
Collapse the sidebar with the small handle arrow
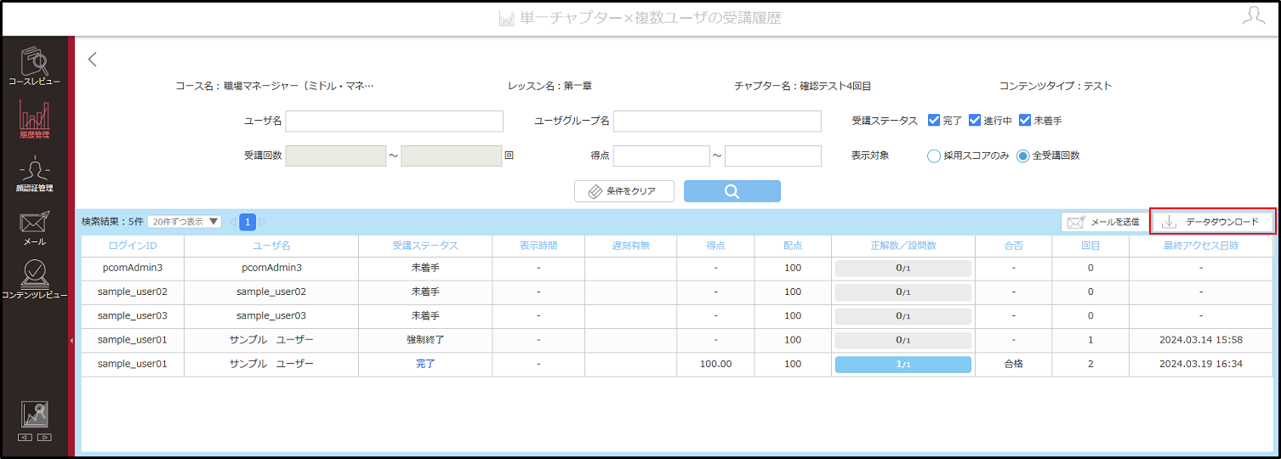click(71, 340)
